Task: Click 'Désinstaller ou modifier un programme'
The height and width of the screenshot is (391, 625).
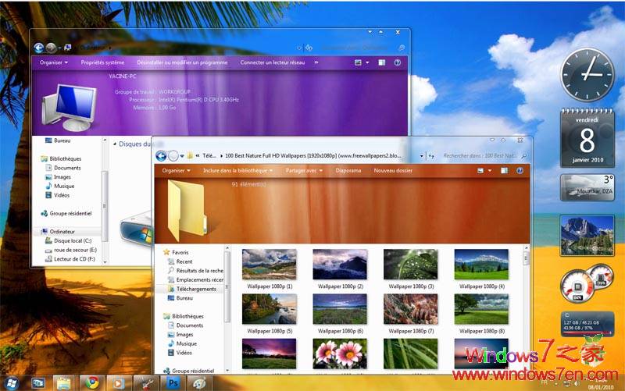Action: pyautogui.click(x=182, y=62)
